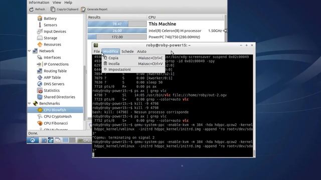Click the Copy to Clipboard icon

pyautogui.click(x=53, y=9)
